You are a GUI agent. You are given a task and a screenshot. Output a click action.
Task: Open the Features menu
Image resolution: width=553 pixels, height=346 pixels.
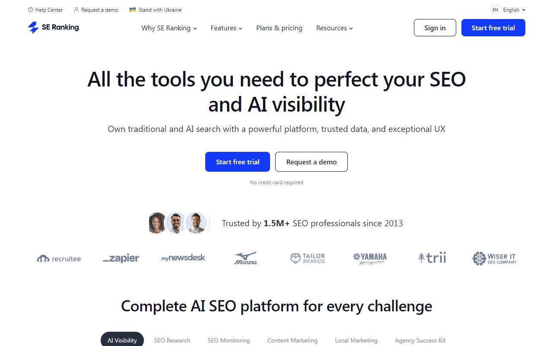pyautogui.click(x=226, y=28)
